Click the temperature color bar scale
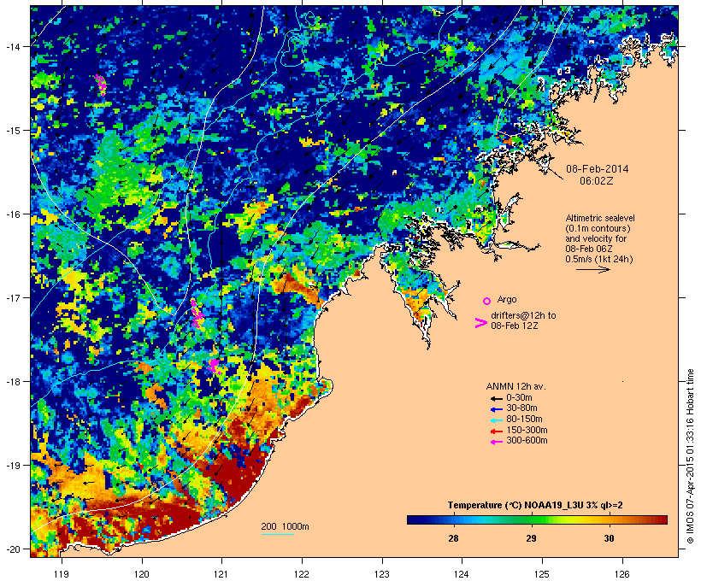 click(537, 519)
